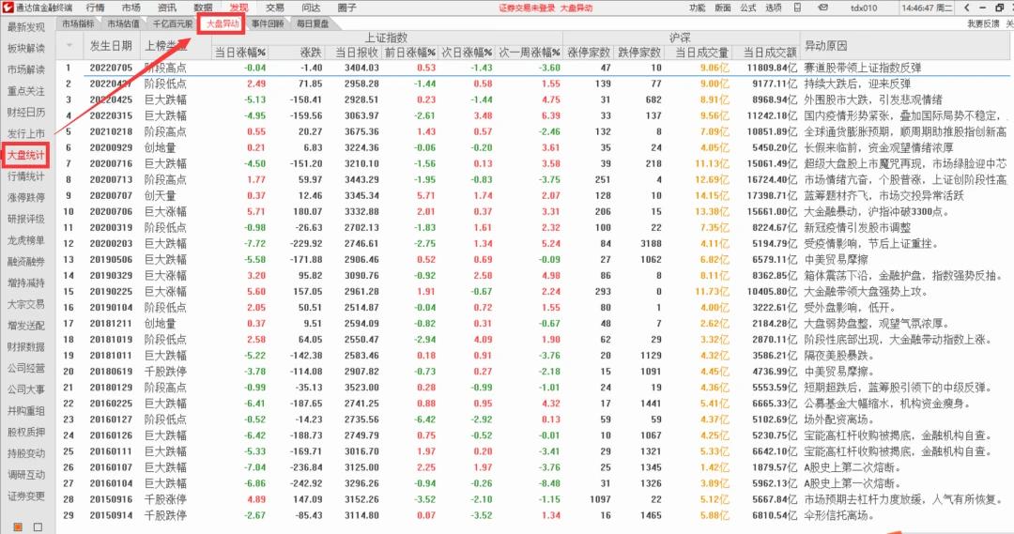
Task: Expand the dropdown arrow before 发生日期 header
Action: [x=69, y=45]
